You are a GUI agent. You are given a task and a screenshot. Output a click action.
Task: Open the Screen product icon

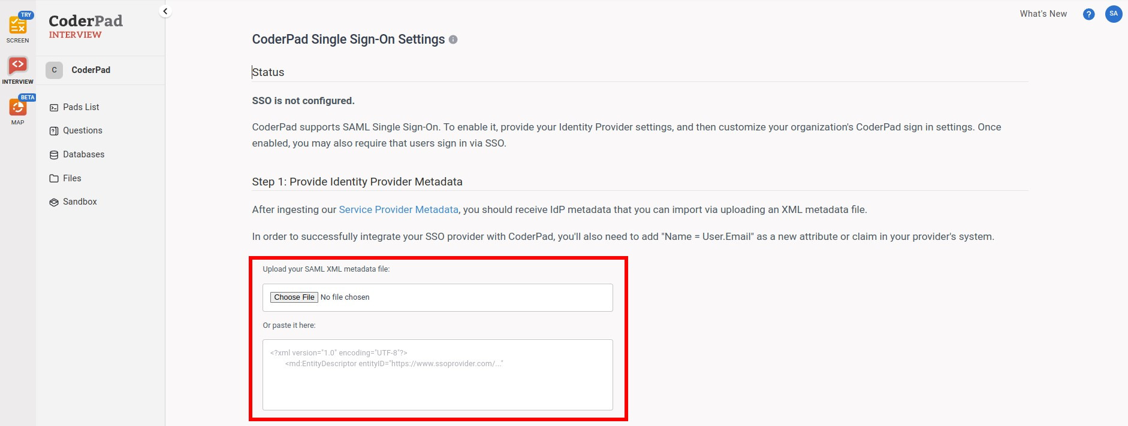[x=17, y=26]
